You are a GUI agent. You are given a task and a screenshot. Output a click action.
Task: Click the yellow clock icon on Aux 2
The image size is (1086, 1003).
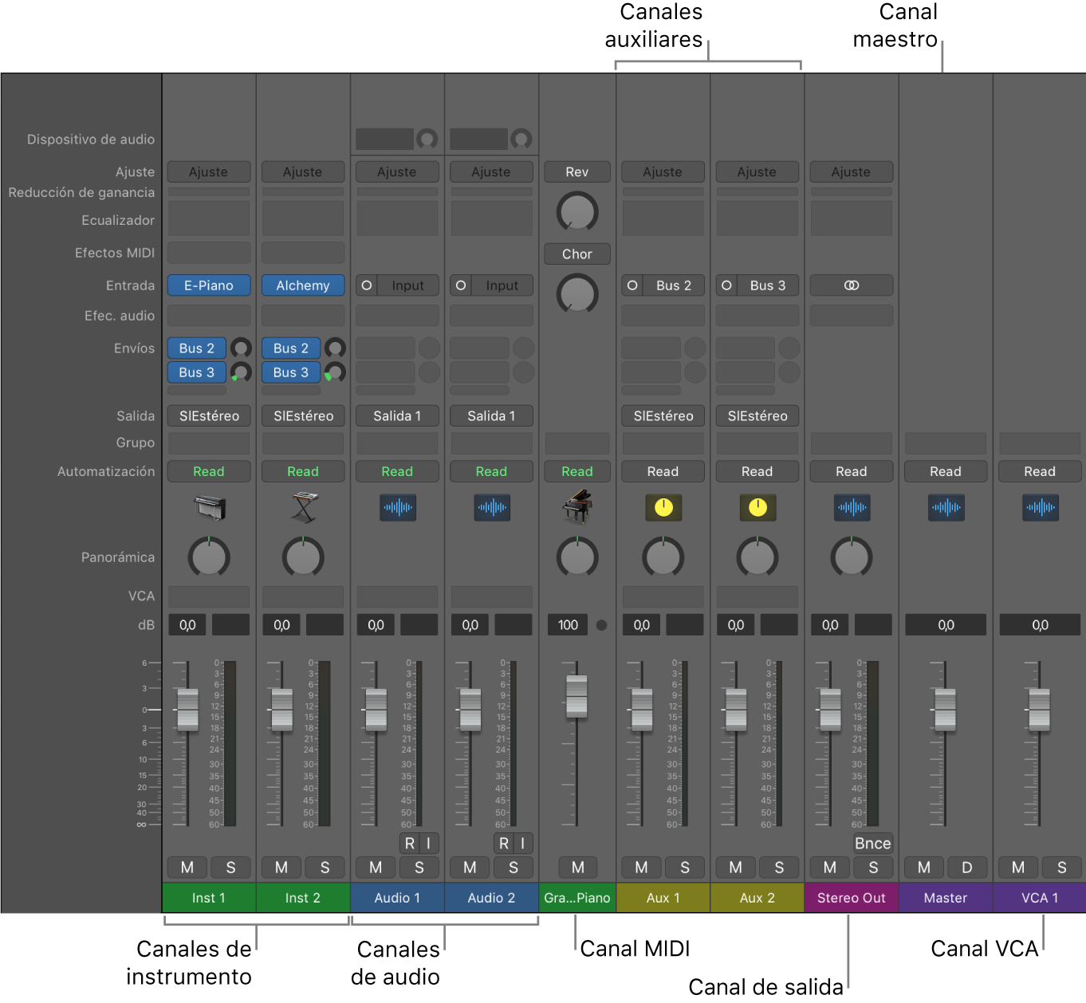pos(757,507)
